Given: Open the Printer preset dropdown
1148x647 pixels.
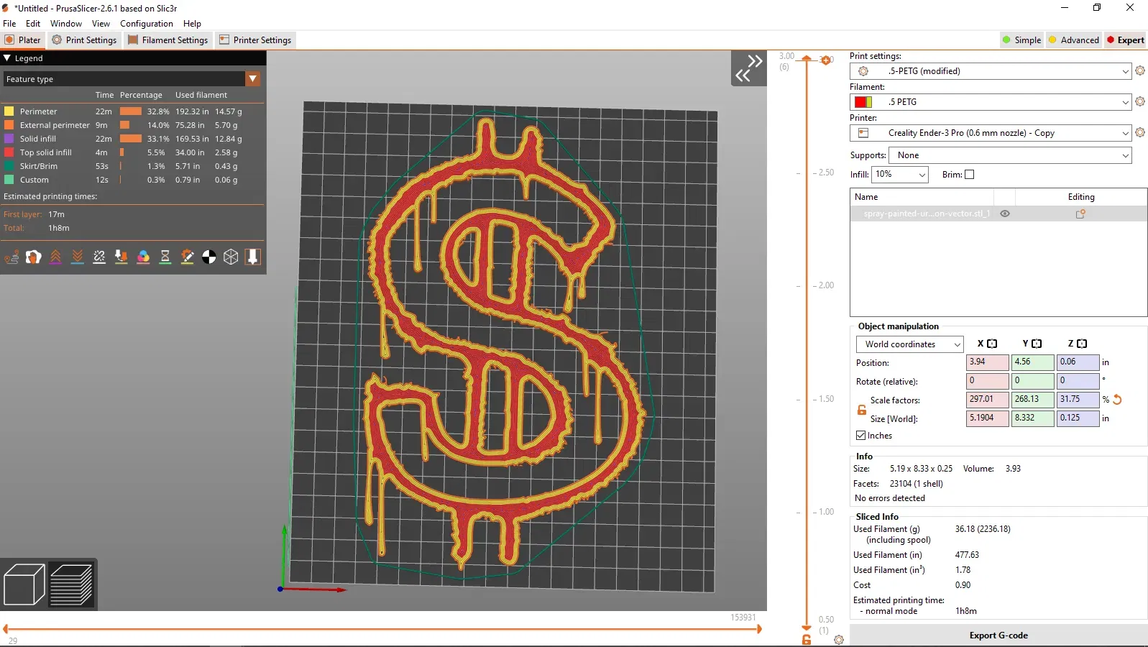Looking at the screenshot, I should pyautogui.click(x=991, y=133).
